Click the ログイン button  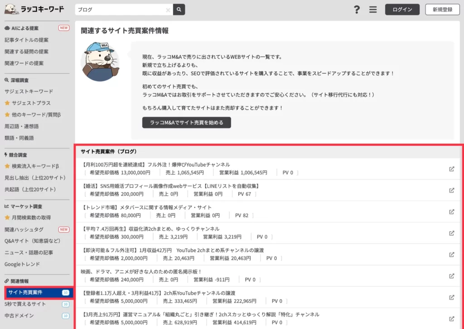[x=402, y=10]
